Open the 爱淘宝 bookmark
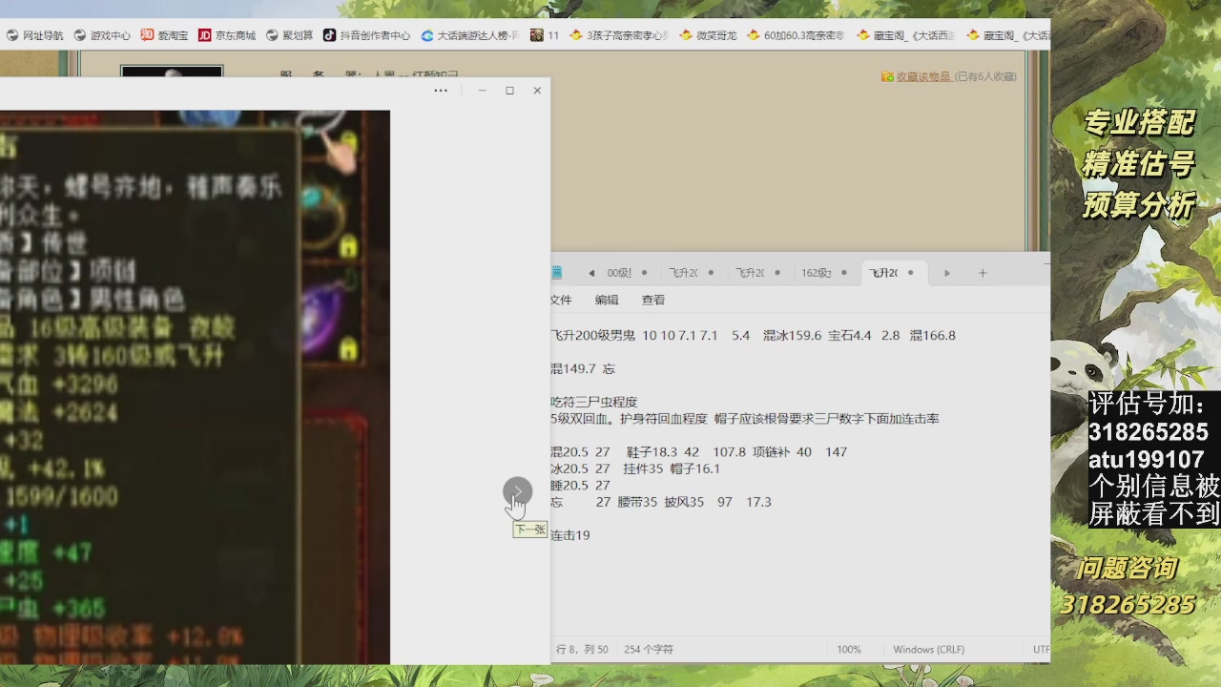This screenshot has width=1221, height=687. point(164,35)
